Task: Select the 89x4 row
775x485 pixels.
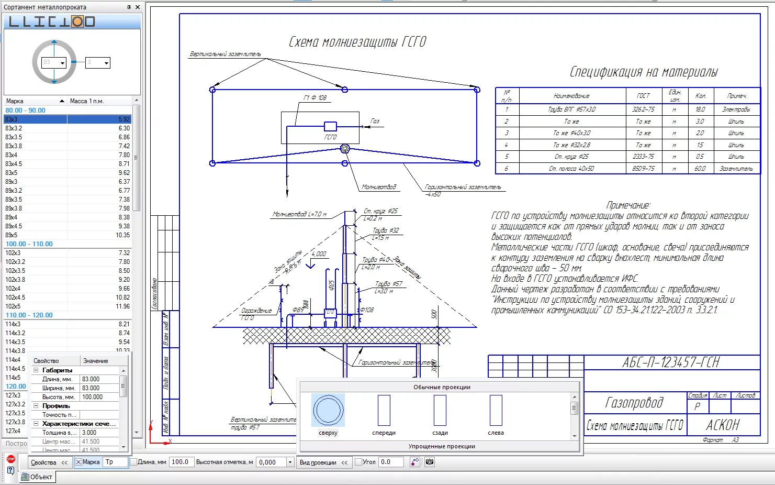Action: point(68,217)
